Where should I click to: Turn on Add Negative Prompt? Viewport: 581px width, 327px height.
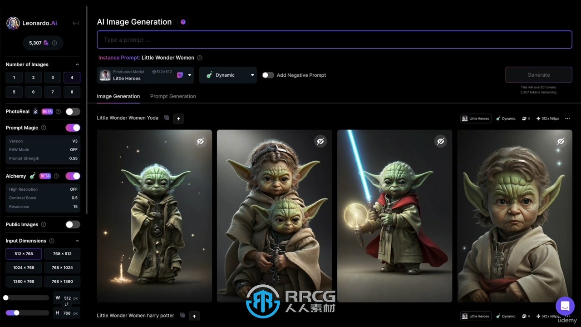pos(268,75)
